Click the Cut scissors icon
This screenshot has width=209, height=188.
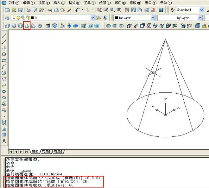[x=50, y=10]
